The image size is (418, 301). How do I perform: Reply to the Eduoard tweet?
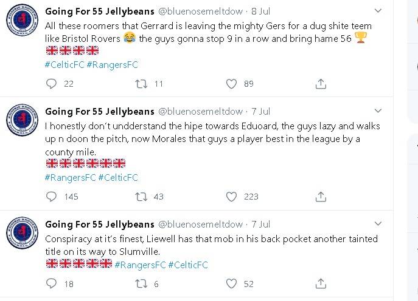51,197
